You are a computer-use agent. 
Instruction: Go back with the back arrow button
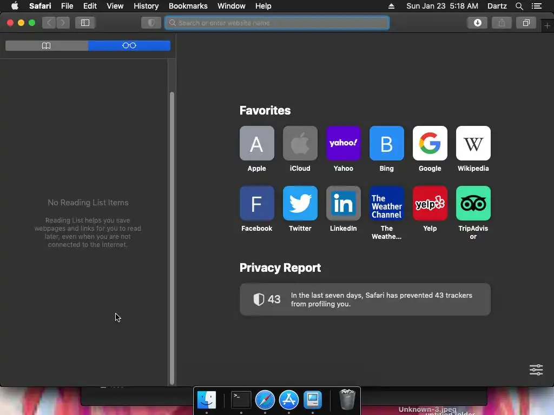[x=49, y=23]
